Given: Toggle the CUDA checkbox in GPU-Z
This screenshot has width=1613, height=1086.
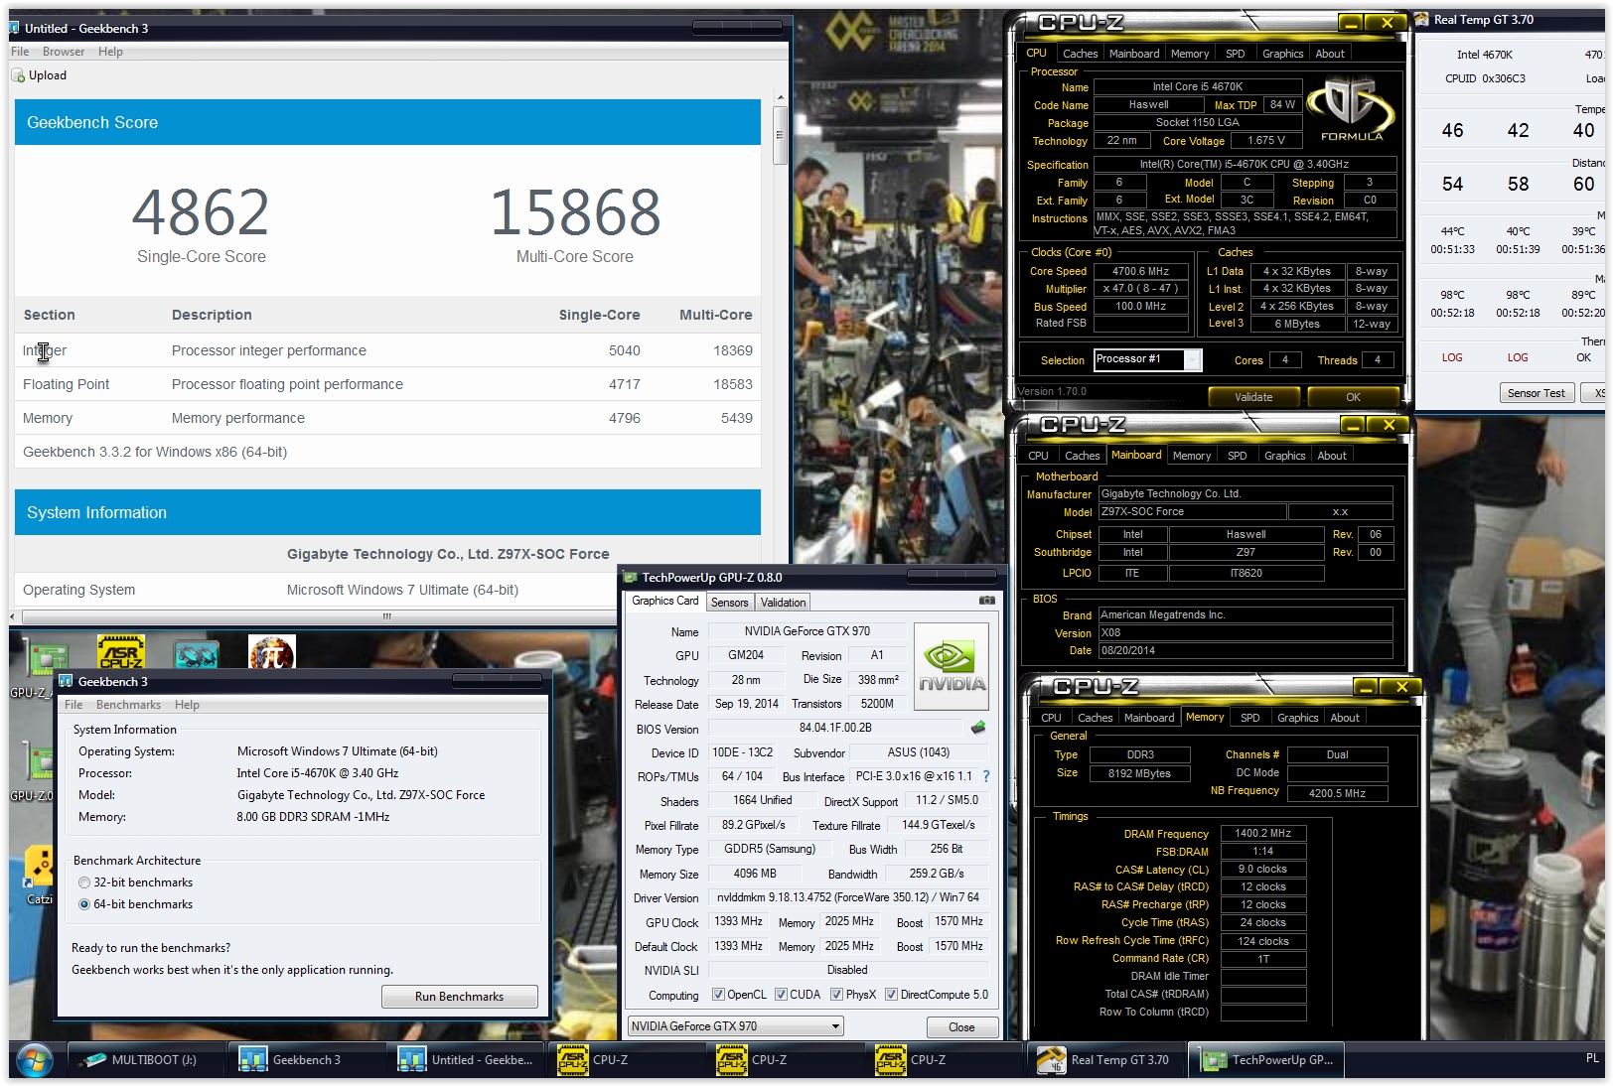Looking at the screenshot, I should pos(781,995).
